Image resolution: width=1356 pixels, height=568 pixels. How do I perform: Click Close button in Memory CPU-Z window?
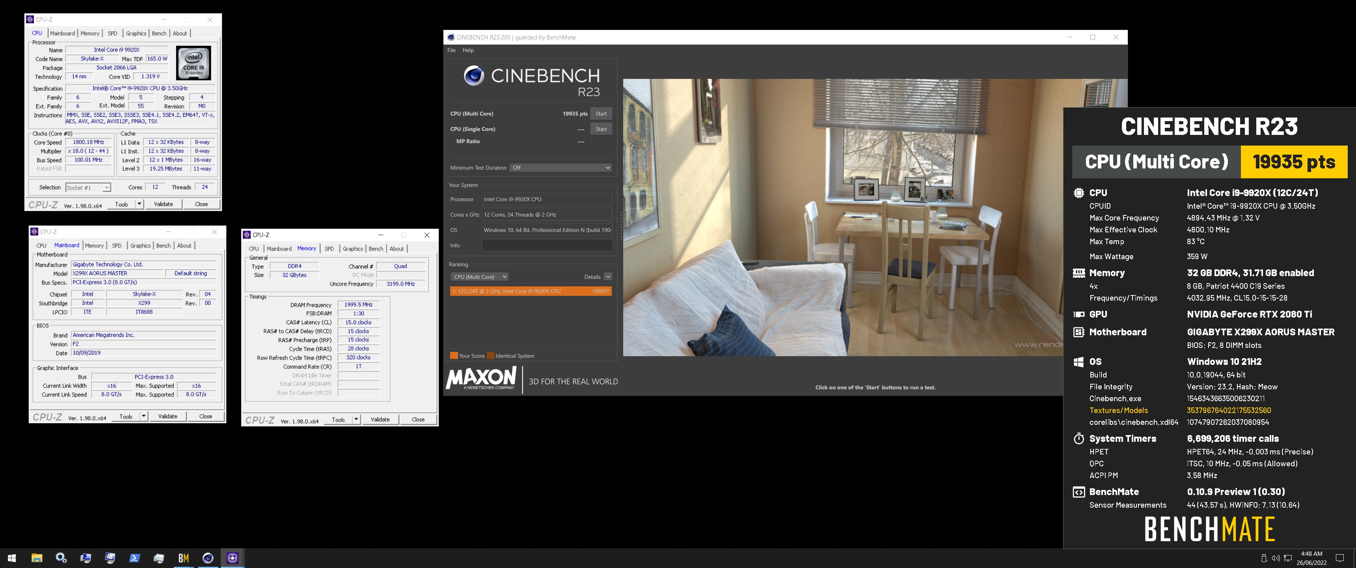418,420
